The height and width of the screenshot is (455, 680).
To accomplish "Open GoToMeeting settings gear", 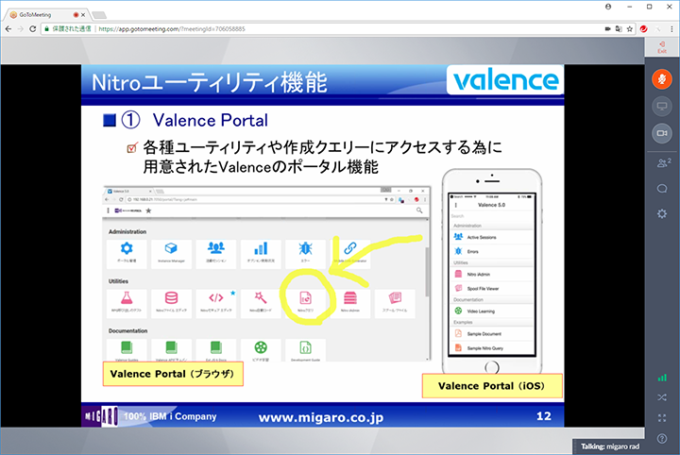I will pos(662,213).
